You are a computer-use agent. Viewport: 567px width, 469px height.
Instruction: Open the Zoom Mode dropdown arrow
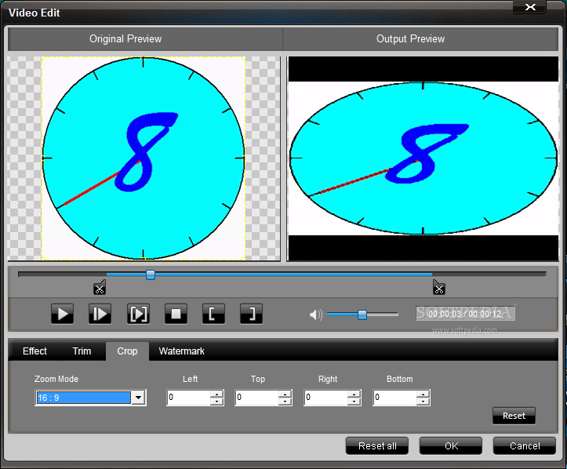139,398
